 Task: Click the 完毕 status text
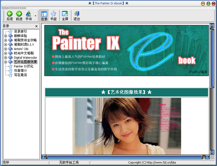(x=6, y=163)
